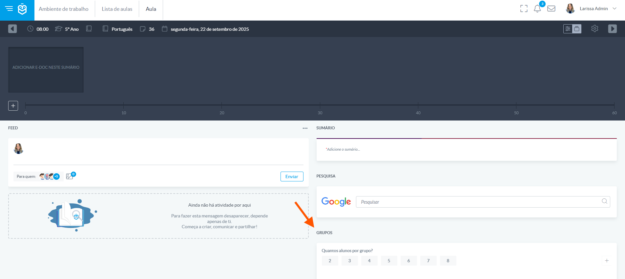The width and height of the screenshot is (625, 279).
Task: Click the Português subject label
Action: tap(122, 29)
